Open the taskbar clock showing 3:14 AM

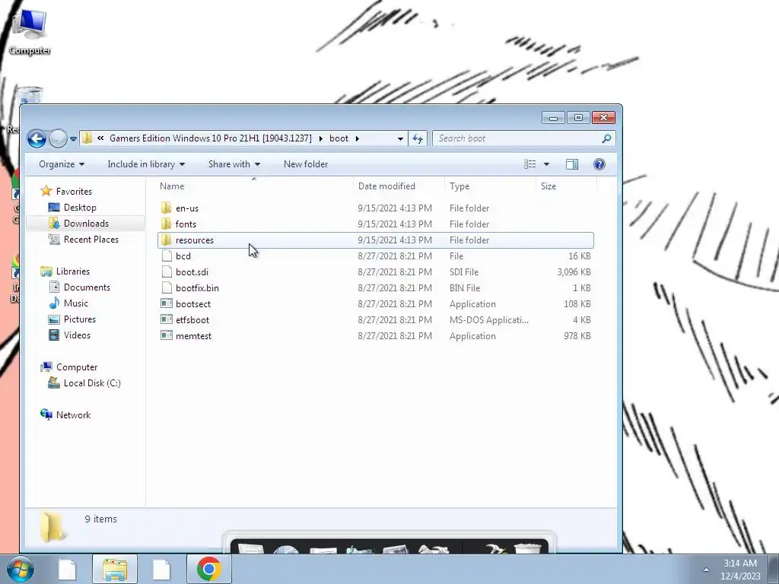pos(740,570)
